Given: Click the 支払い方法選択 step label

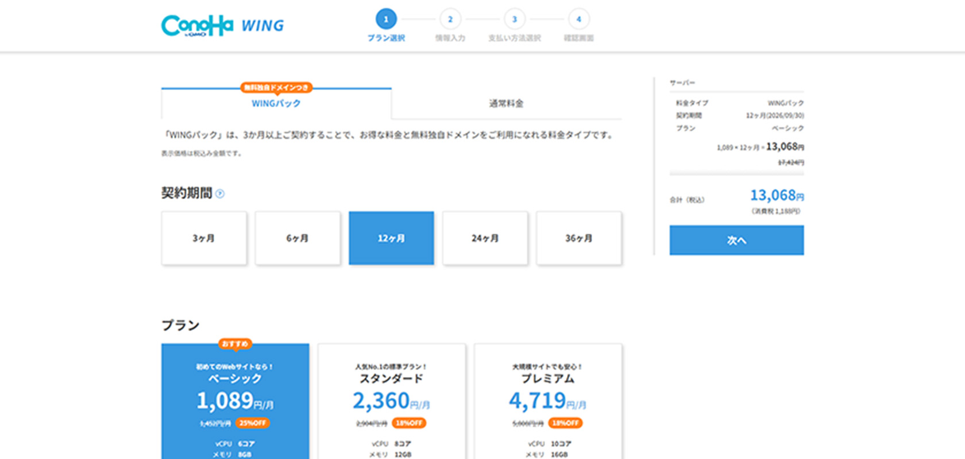Looking at the screenshot, I should (x=515, y=38).
